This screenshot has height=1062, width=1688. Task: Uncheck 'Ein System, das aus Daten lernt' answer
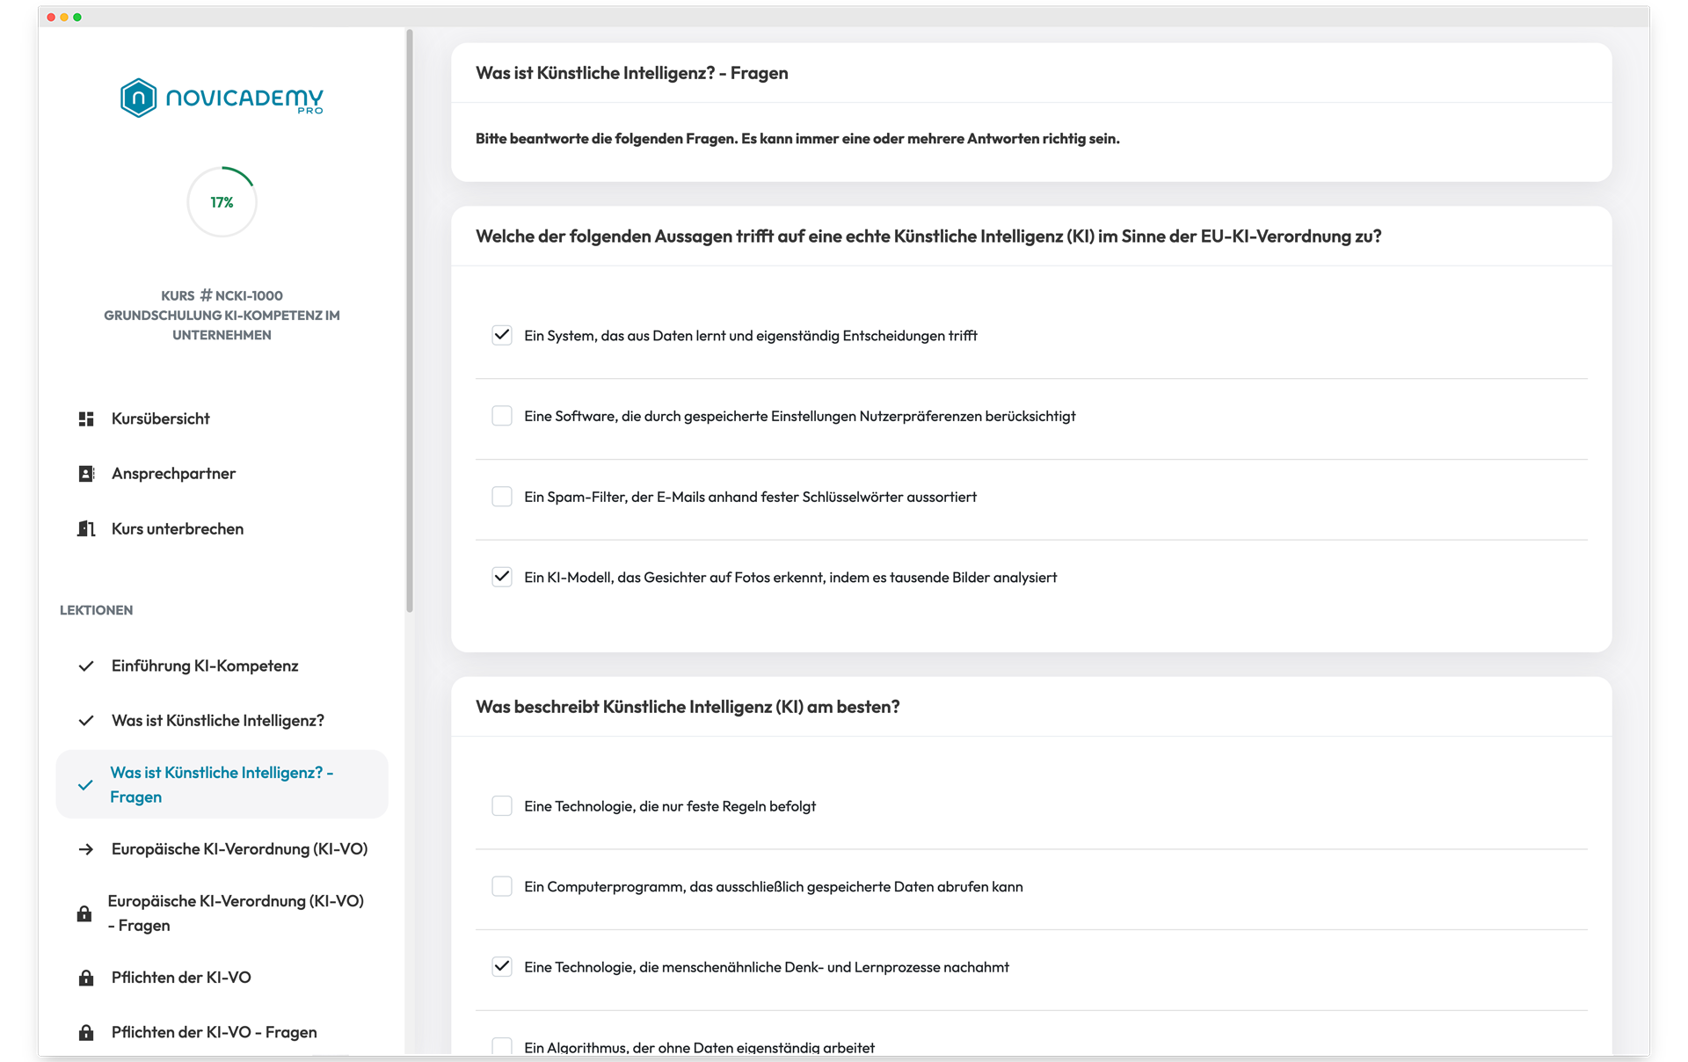[x=502, y=335]
